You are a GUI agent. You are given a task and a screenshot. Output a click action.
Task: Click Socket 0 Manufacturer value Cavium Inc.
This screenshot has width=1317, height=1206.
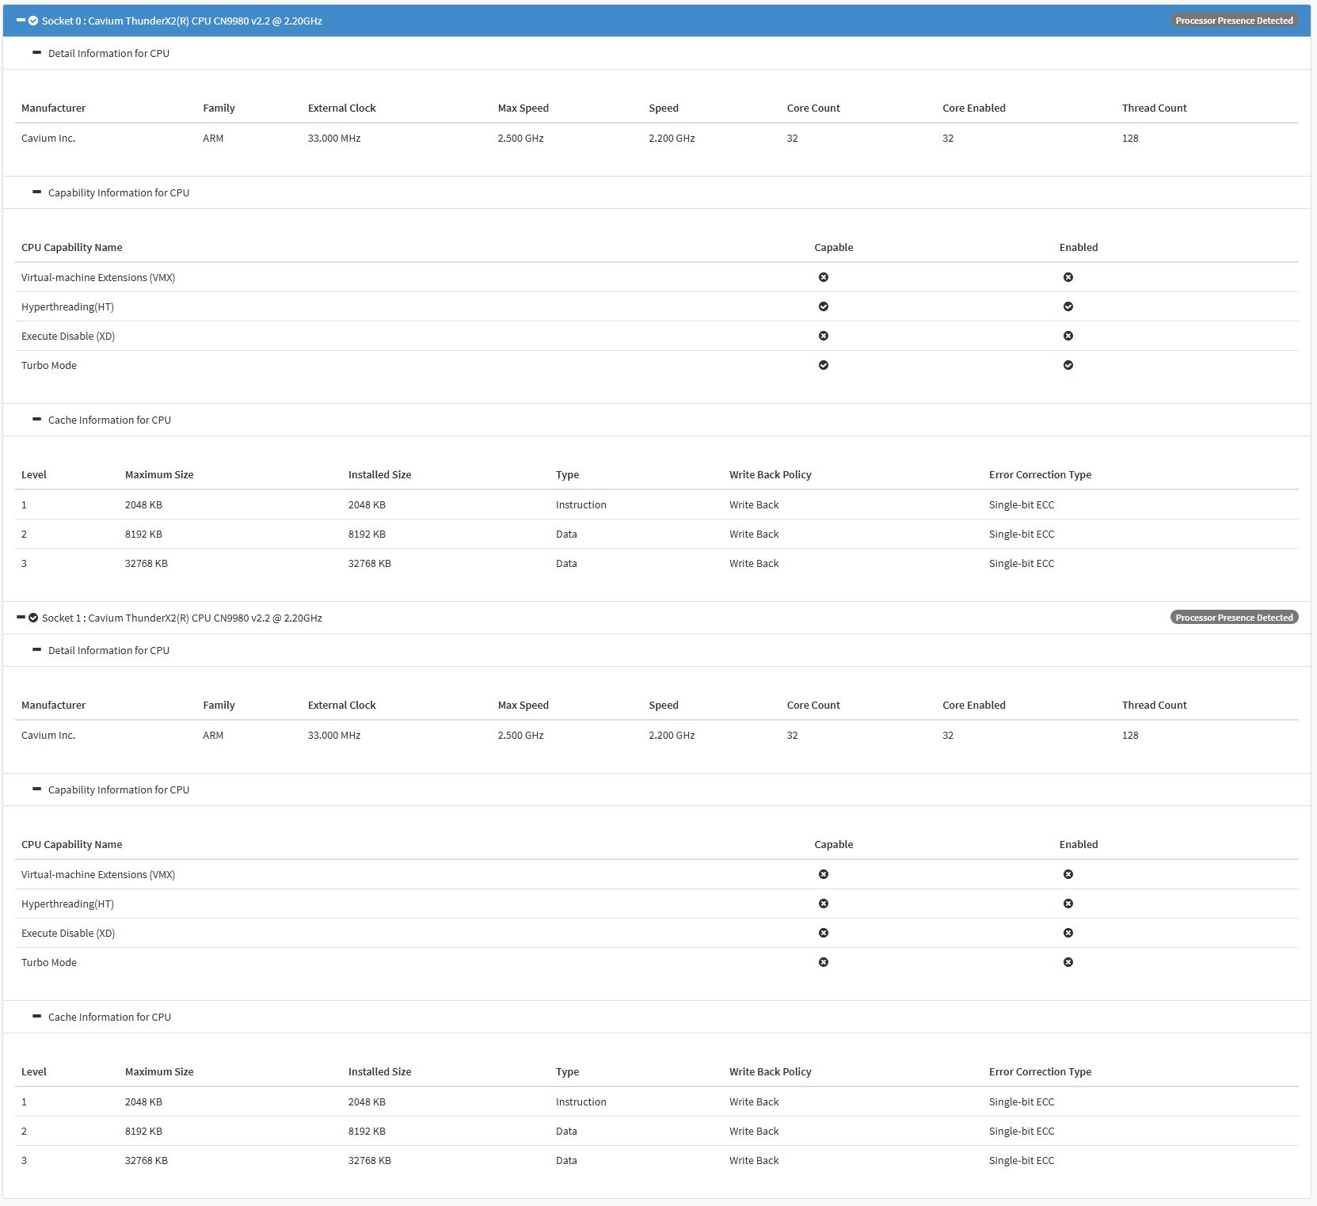(x=48, y=139)
